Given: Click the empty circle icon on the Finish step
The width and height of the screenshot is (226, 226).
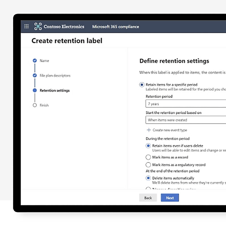Looking at the screenshot, I should [35, 105].
